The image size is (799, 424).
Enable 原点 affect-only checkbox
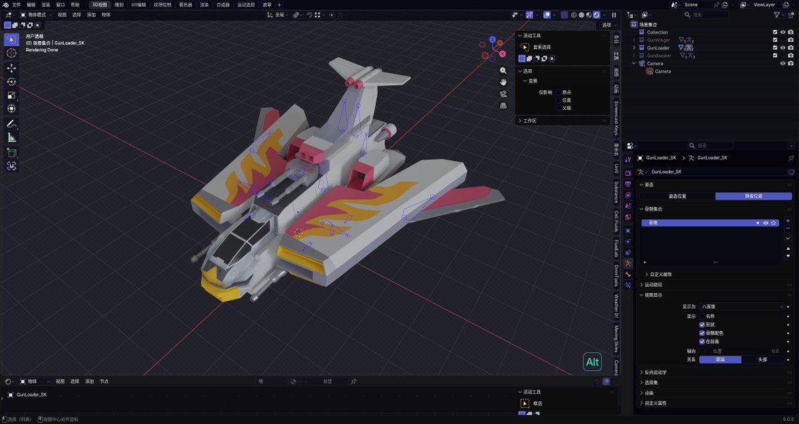(558, 93)
